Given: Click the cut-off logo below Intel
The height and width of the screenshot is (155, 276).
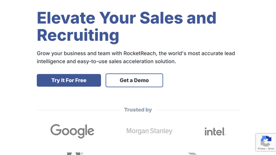Looking at the screenshot, I should [x=192, y=154].
